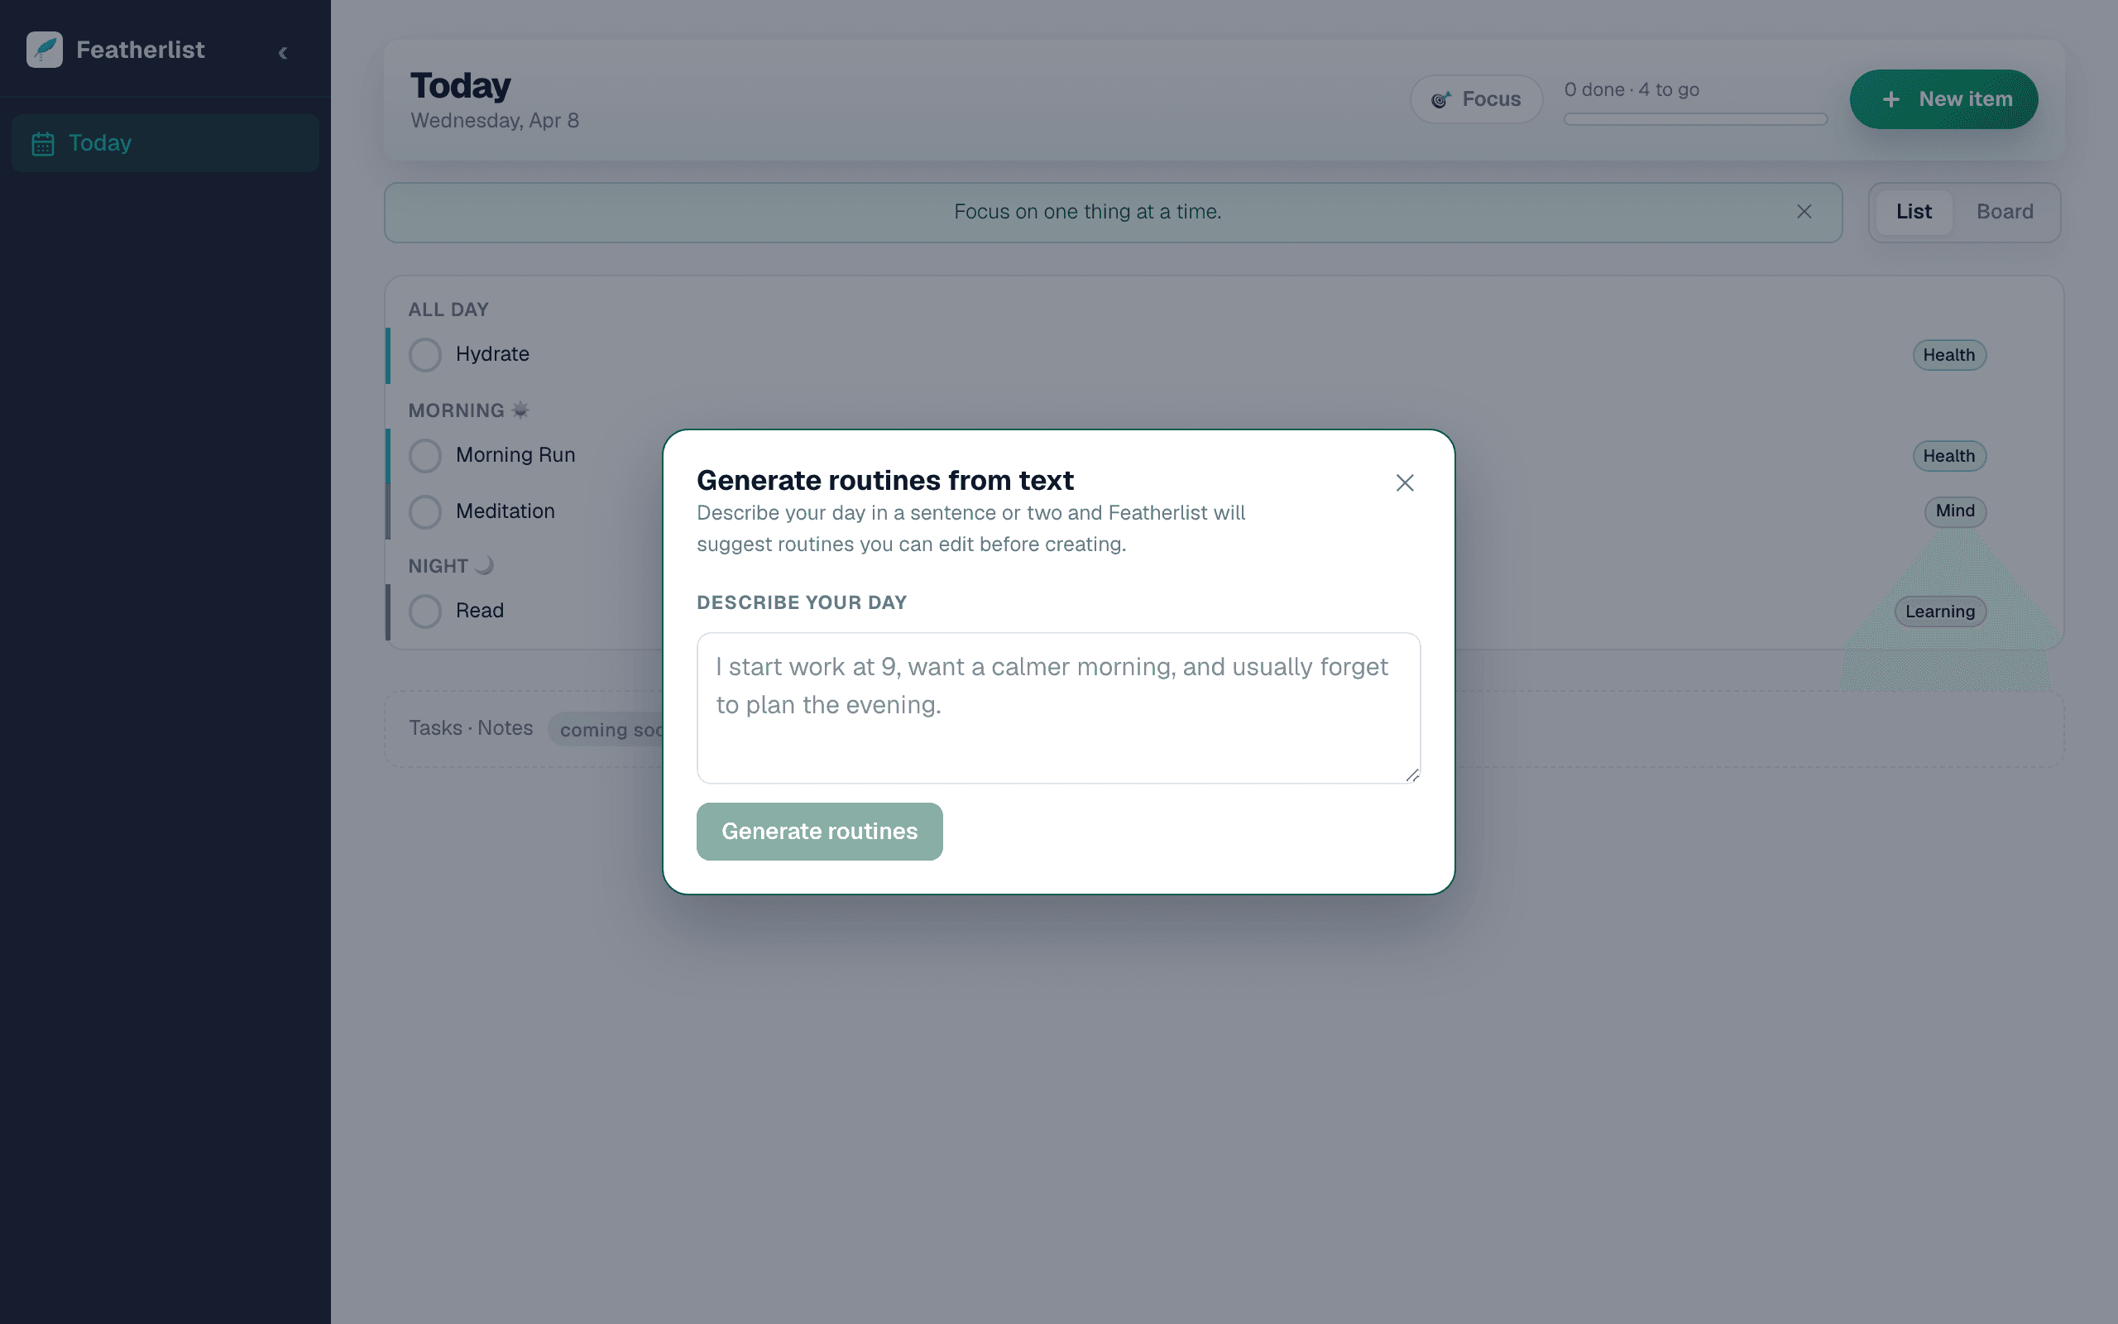Click the plus icon on New item
This screenshot has width=2118, height=1324.
point(1890,99)
